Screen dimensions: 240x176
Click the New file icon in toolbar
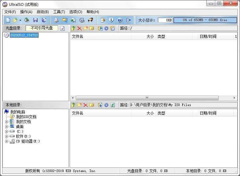tap(8, 20)
